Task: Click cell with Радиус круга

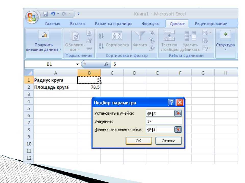Action: tap(55, 80)
